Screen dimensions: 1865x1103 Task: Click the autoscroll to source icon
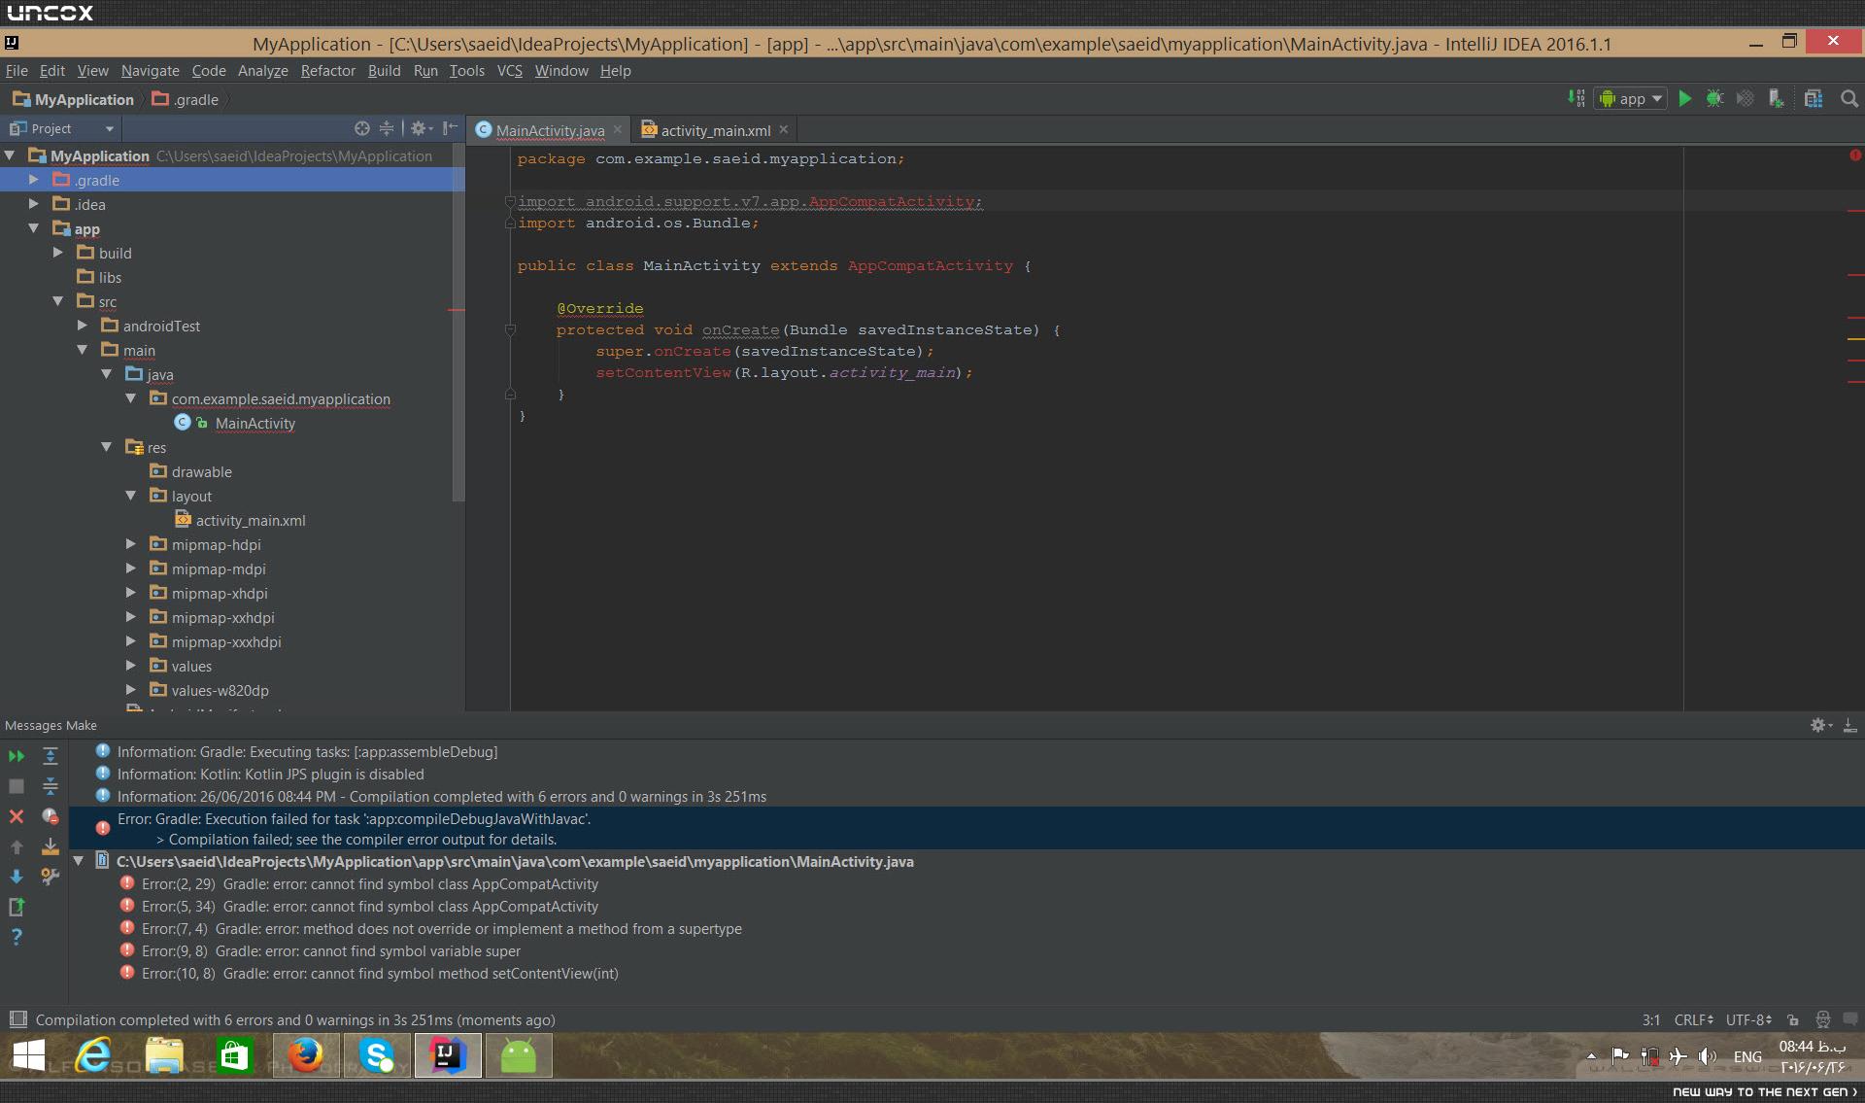coord(51,846)
